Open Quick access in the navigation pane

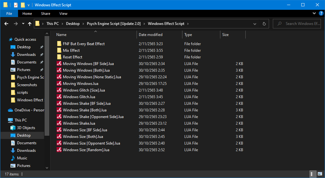pyautogui.click(x=25, y=39)
